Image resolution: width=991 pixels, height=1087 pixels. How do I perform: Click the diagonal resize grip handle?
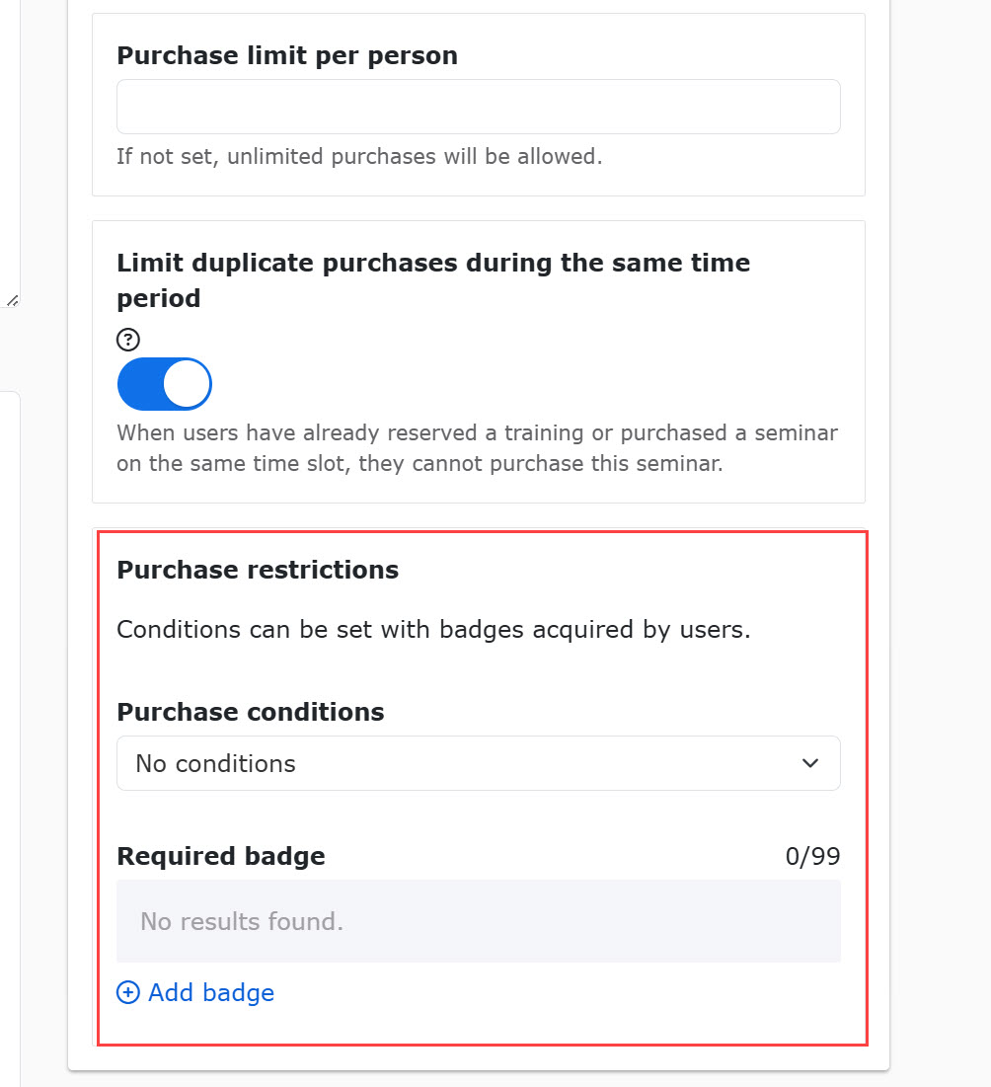(x=13, y=301)
